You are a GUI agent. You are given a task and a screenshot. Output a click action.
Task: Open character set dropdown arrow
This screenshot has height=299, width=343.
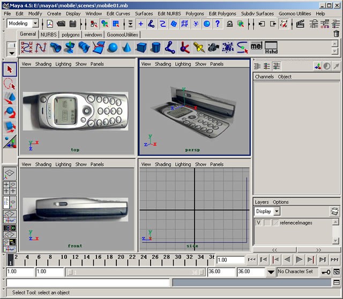click(271, 272)
